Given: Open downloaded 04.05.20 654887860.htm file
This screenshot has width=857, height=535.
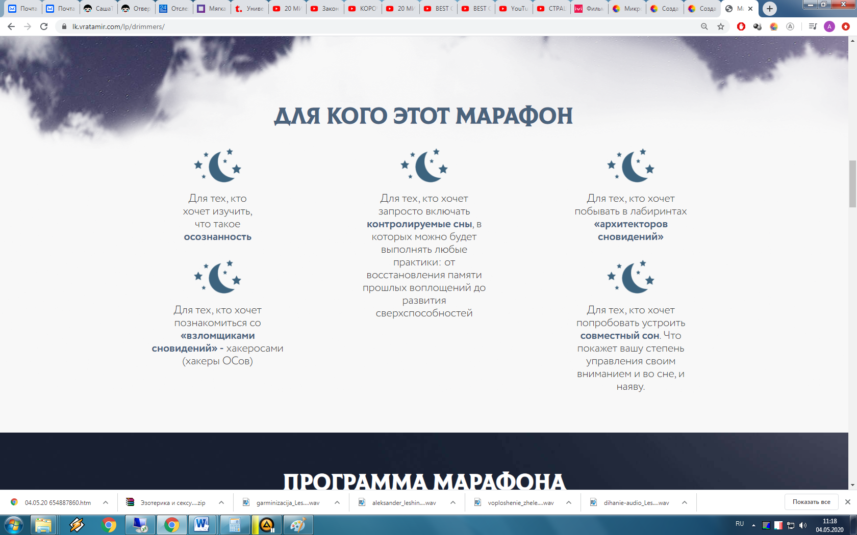Looking at the screenshot, I should (x=57, y=502).
